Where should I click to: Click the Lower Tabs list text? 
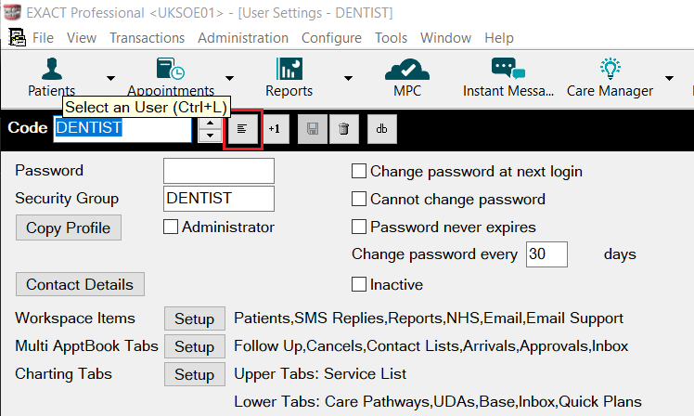[x=438, y=402]
